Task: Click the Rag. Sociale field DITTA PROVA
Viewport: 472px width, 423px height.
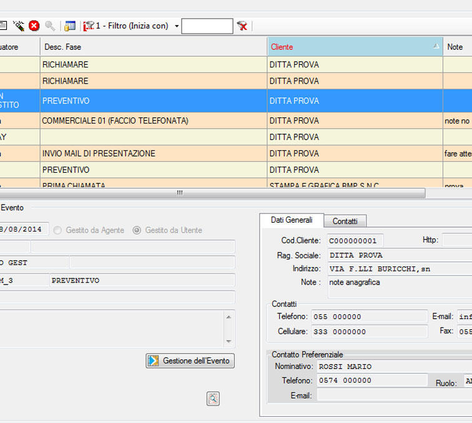Action: (x=400, y=255)
